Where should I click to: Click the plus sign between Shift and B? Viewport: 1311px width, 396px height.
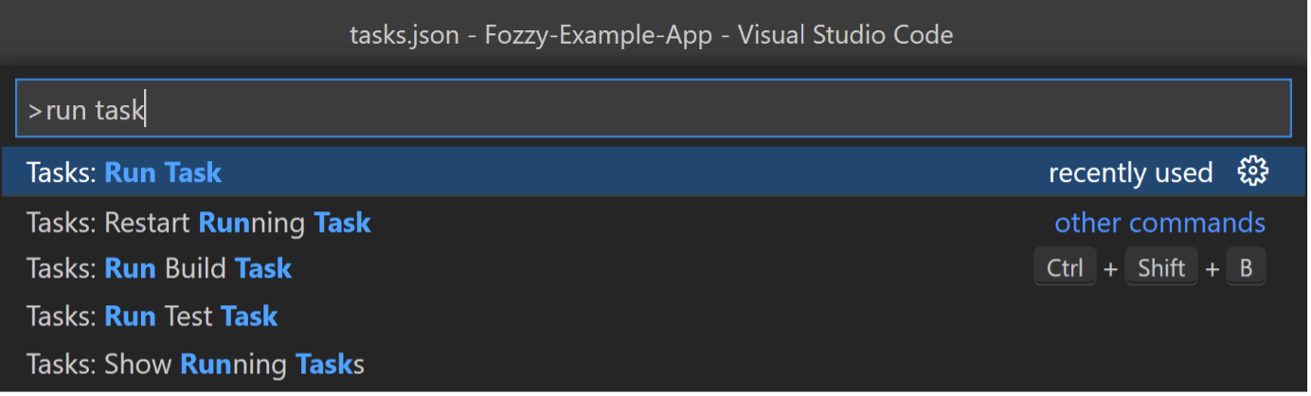pos(1212,269)
